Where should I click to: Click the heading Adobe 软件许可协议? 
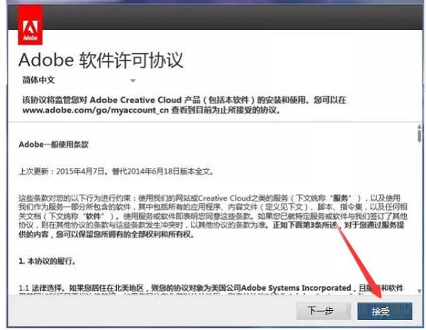(x=101, y=60)
